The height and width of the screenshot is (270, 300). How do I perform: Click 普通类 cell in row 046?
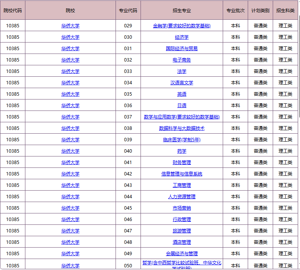pyautogui.click(x=260, y=219)
